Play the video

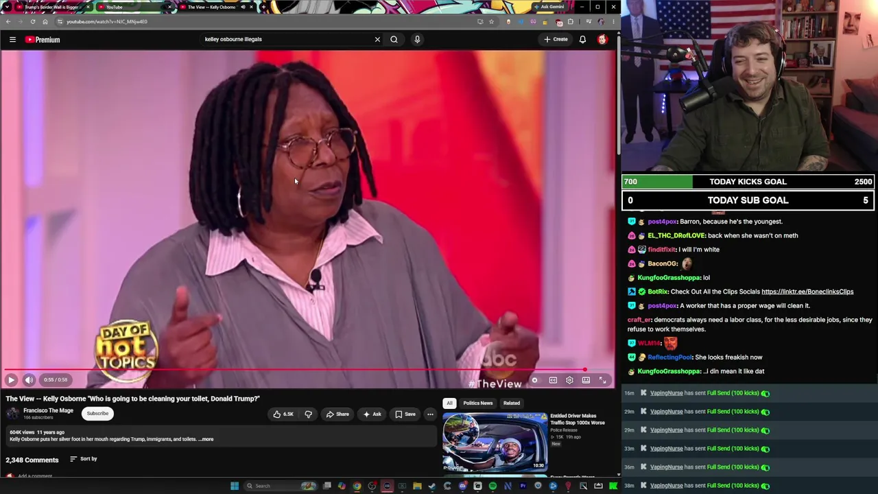[11, 380]
